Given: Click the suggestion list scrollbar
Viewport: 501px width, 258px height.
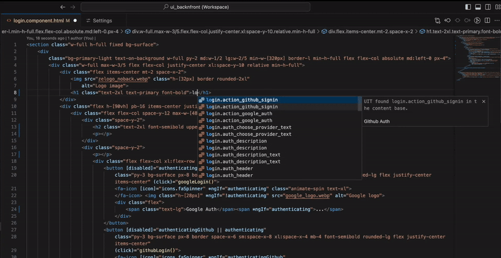Looking at the screenshot, I should pos(360,104).
